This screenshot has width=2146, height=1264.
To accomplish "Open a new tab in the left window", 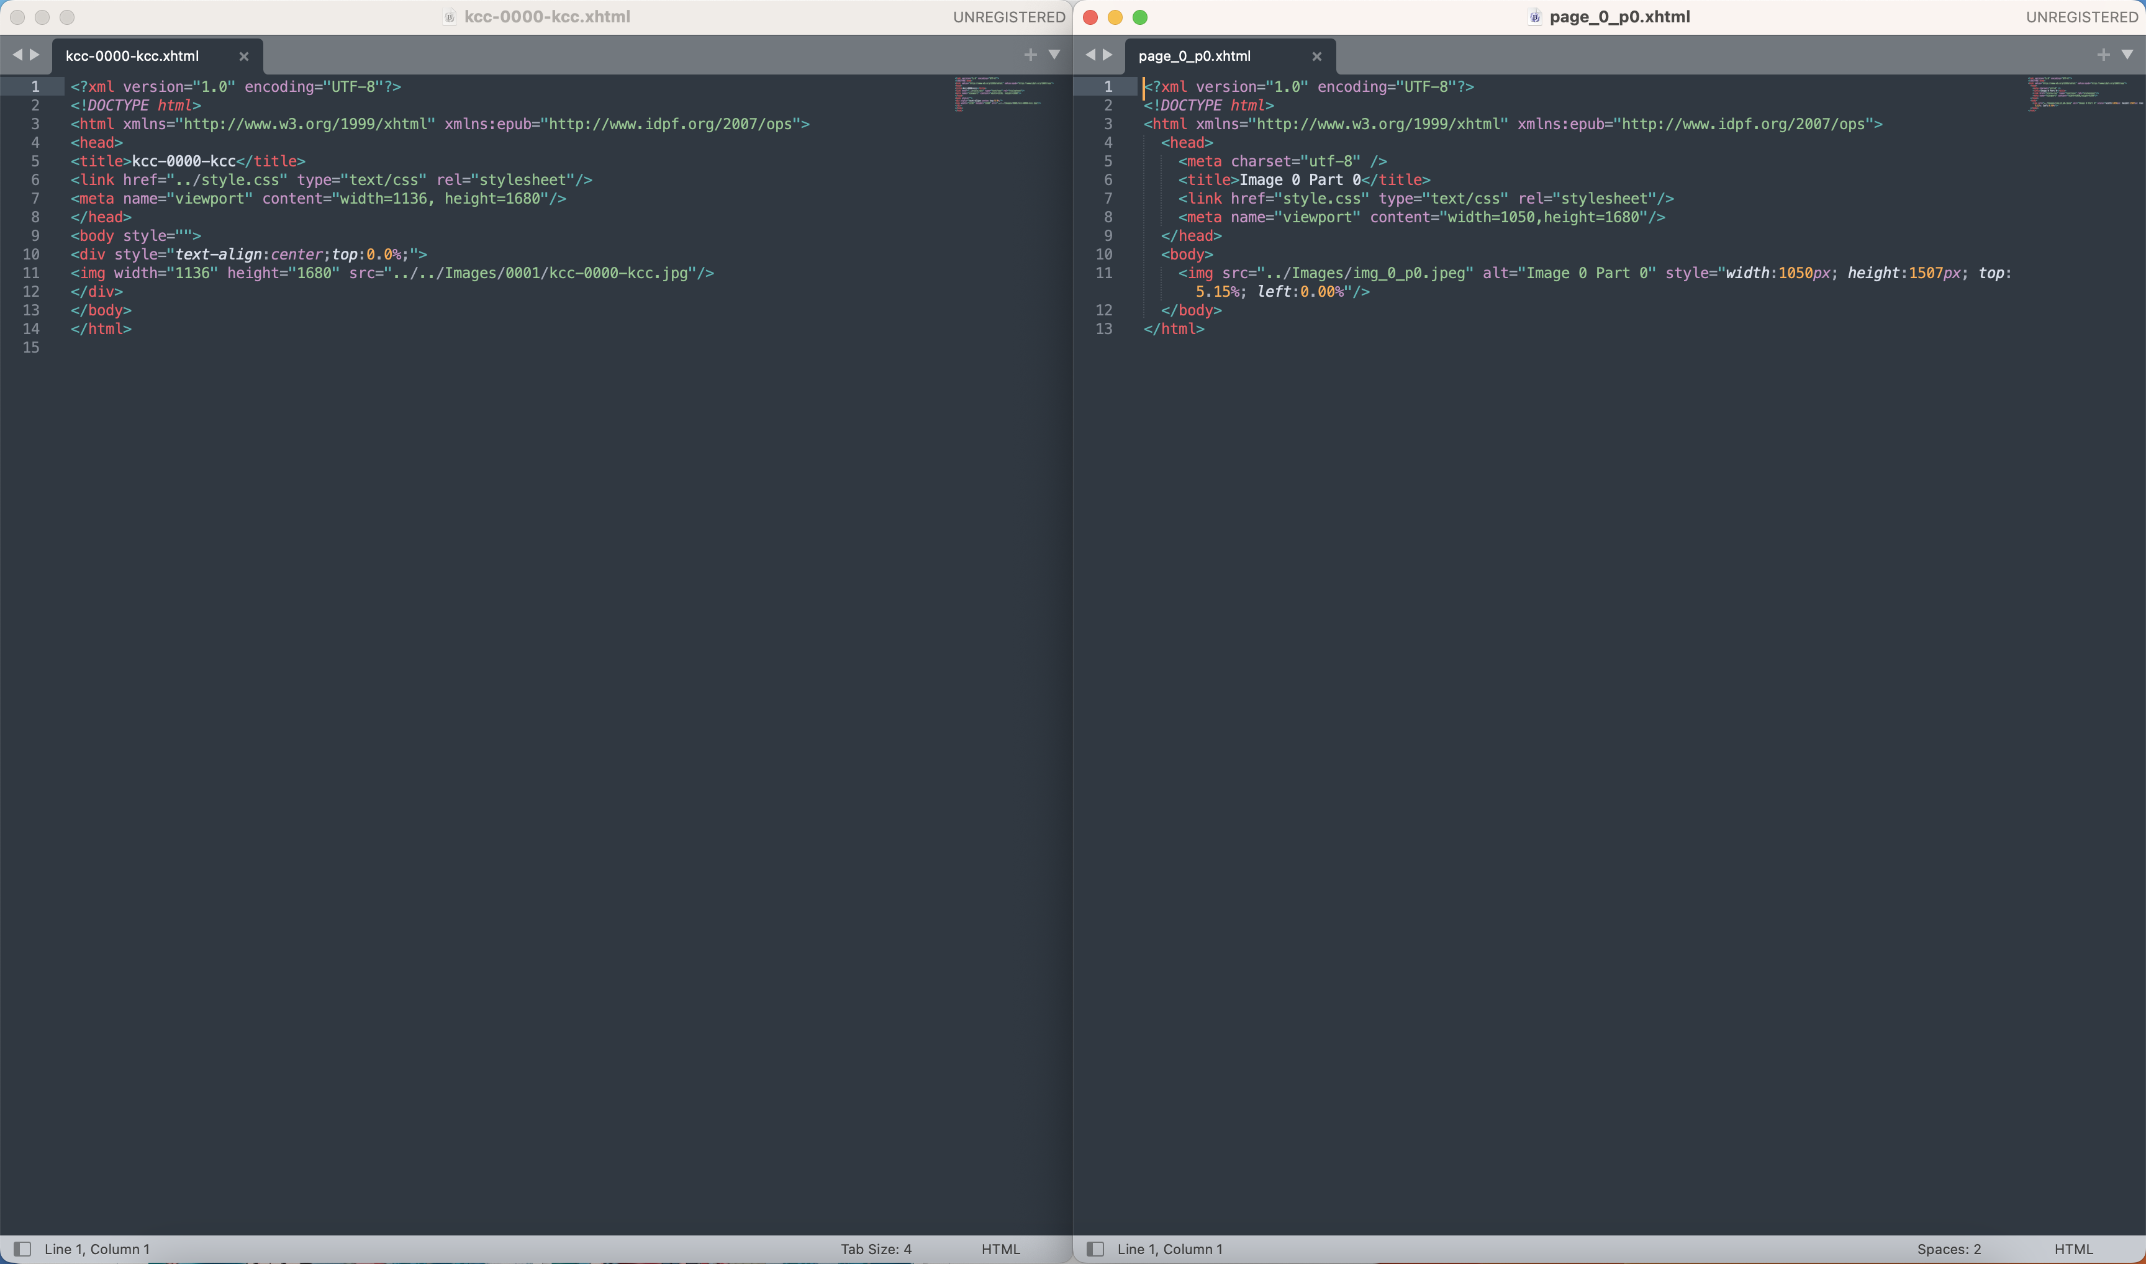I will tap(1030, 53).
